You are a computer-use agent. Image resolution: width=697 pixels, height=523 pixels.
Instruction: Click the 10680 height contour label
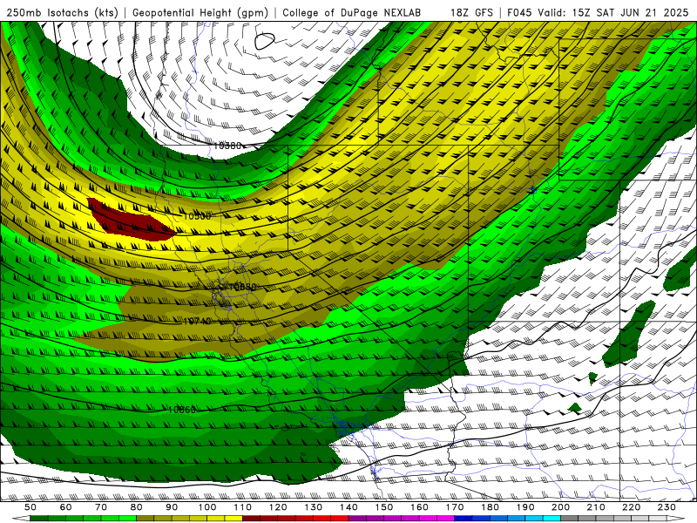coord(242,287)
